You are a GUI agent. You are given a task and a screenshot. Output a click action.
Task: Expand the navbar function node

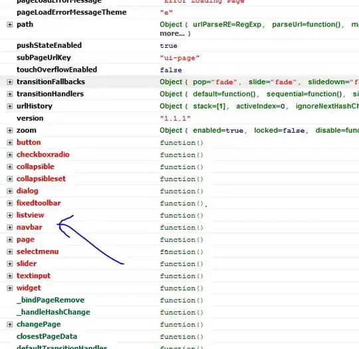10,228
